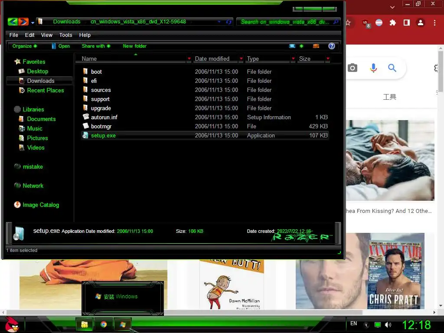Select the support folder icon

click(x=85, y=99)
